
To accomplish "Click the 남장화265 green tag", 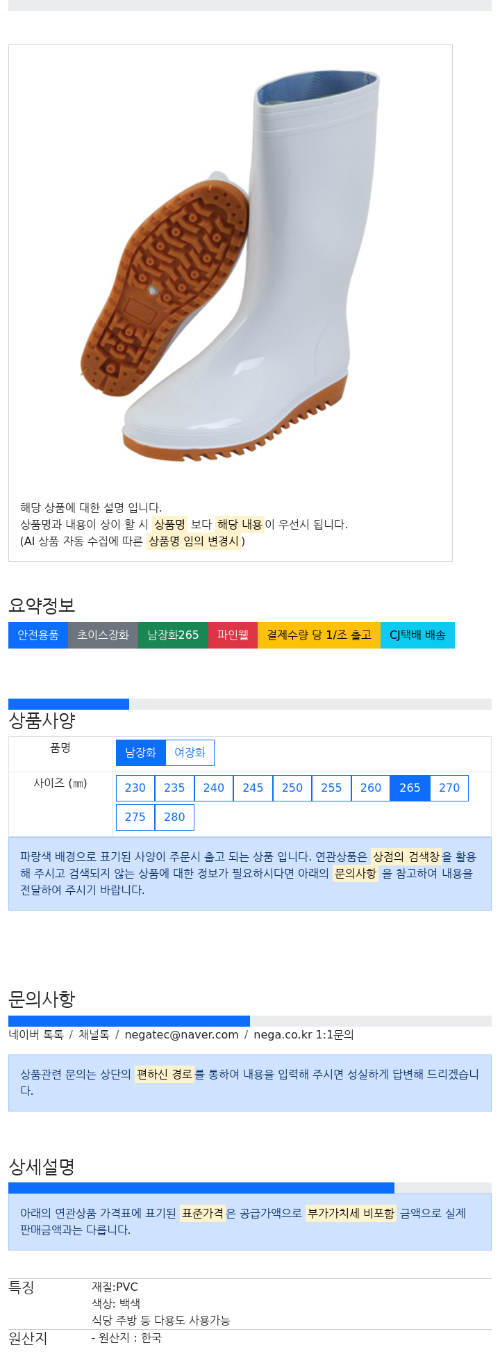I will click(173, 635).
